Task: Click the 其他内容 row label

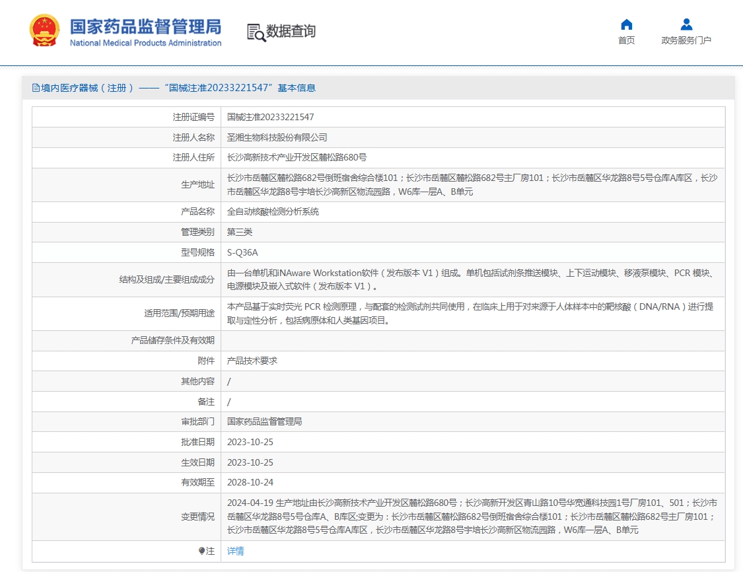Action: pos(197,381)
